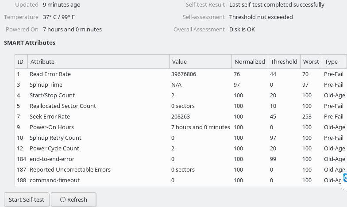Sort table by the ID column header

click(x=20, y=62)
